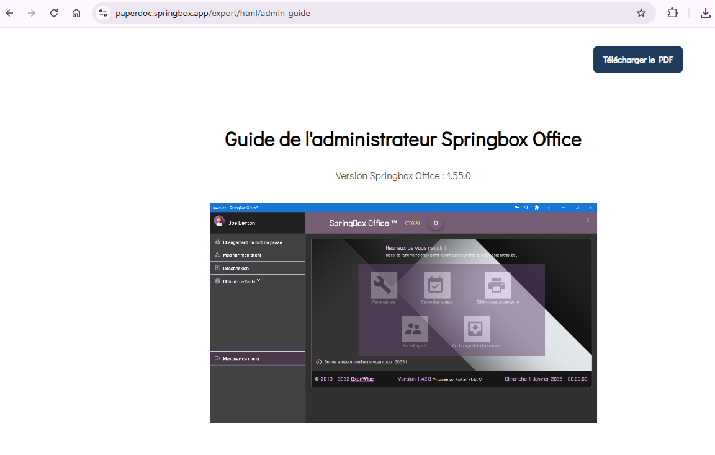Open the Paramètres wrench module
Viewport: 715px width, 455px height.
tap(384, 286)
